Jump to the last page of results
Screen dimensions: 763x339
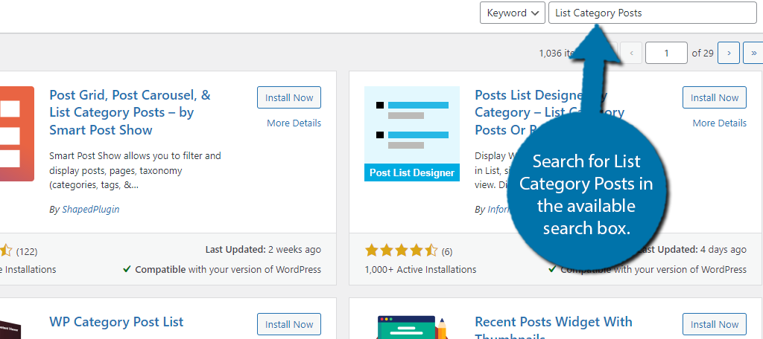click(754, 53)
